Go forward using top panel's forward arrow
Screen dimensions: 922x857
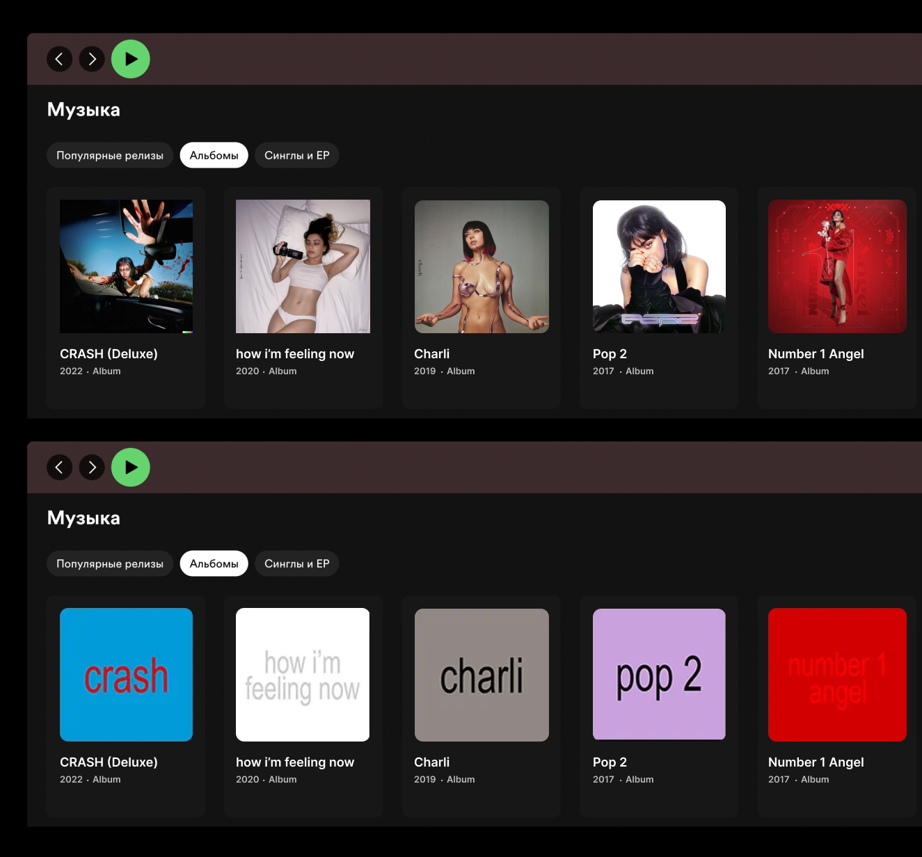92,59
